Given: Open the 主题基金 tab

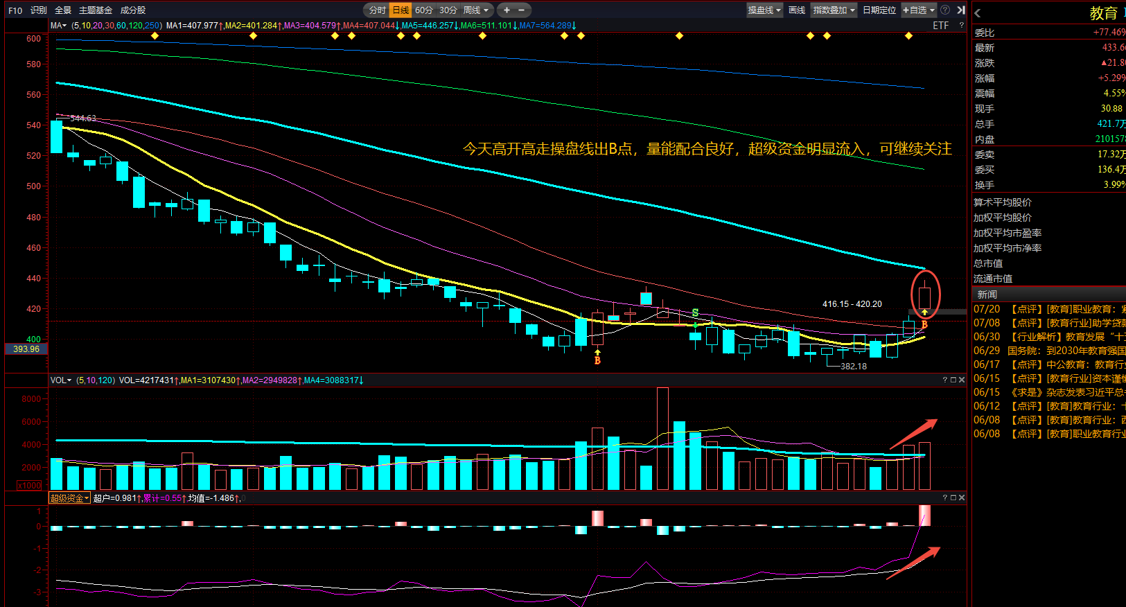Looking at the screenshot, I should (x=96, y=10).
